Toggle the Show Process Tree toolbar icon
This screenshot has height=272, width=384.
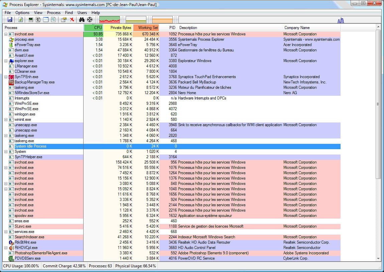38,20
